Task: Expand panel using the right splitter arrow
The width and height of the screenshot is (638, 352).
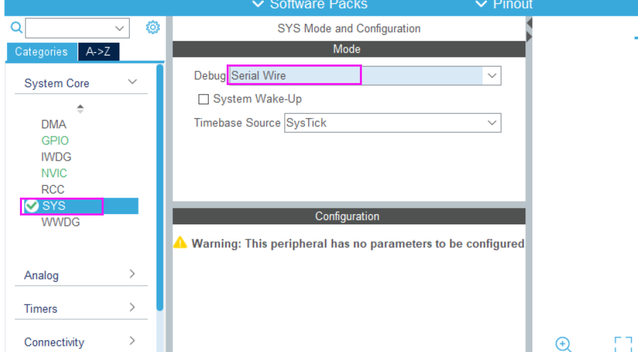Action: coord(529,36)
